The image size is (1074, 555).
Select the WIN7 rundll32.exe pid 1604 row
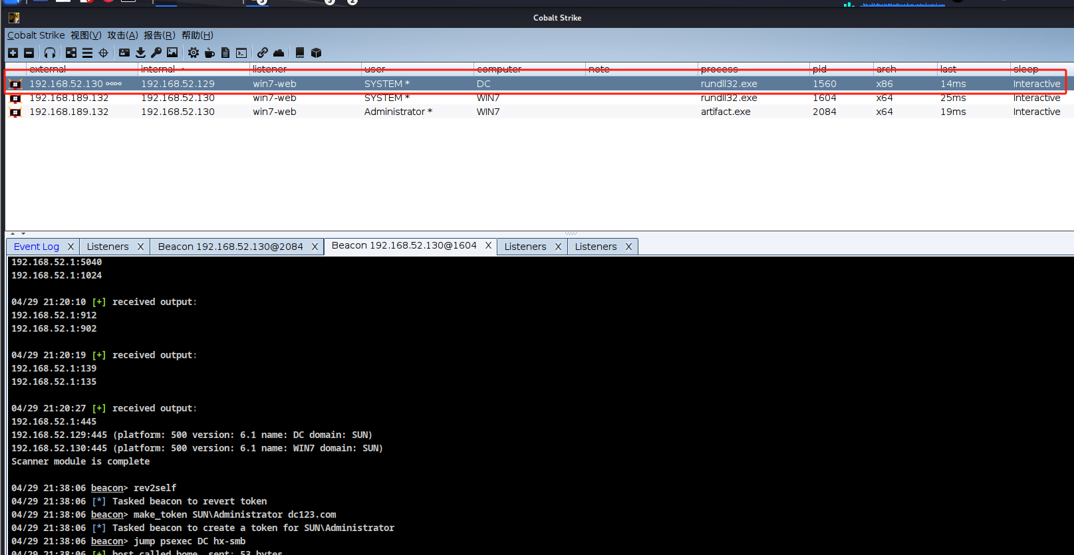tap(539, 98)
